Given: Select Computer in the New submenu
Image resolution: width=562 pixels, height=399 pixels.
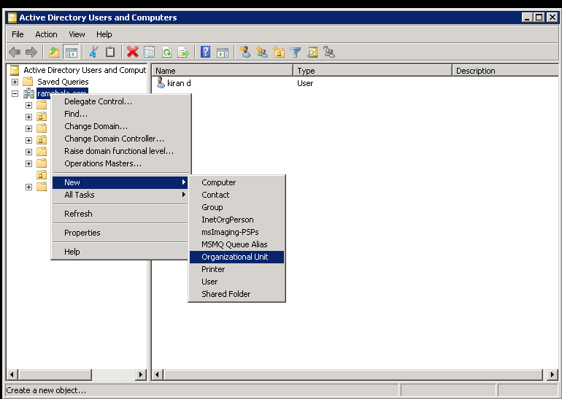Looking at the screenshot, I should point(237,182).
